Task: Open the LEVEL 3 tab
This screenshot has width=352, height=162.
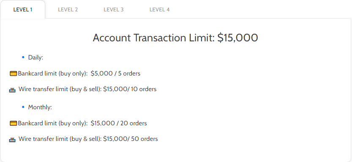Action: coord(114,10)
